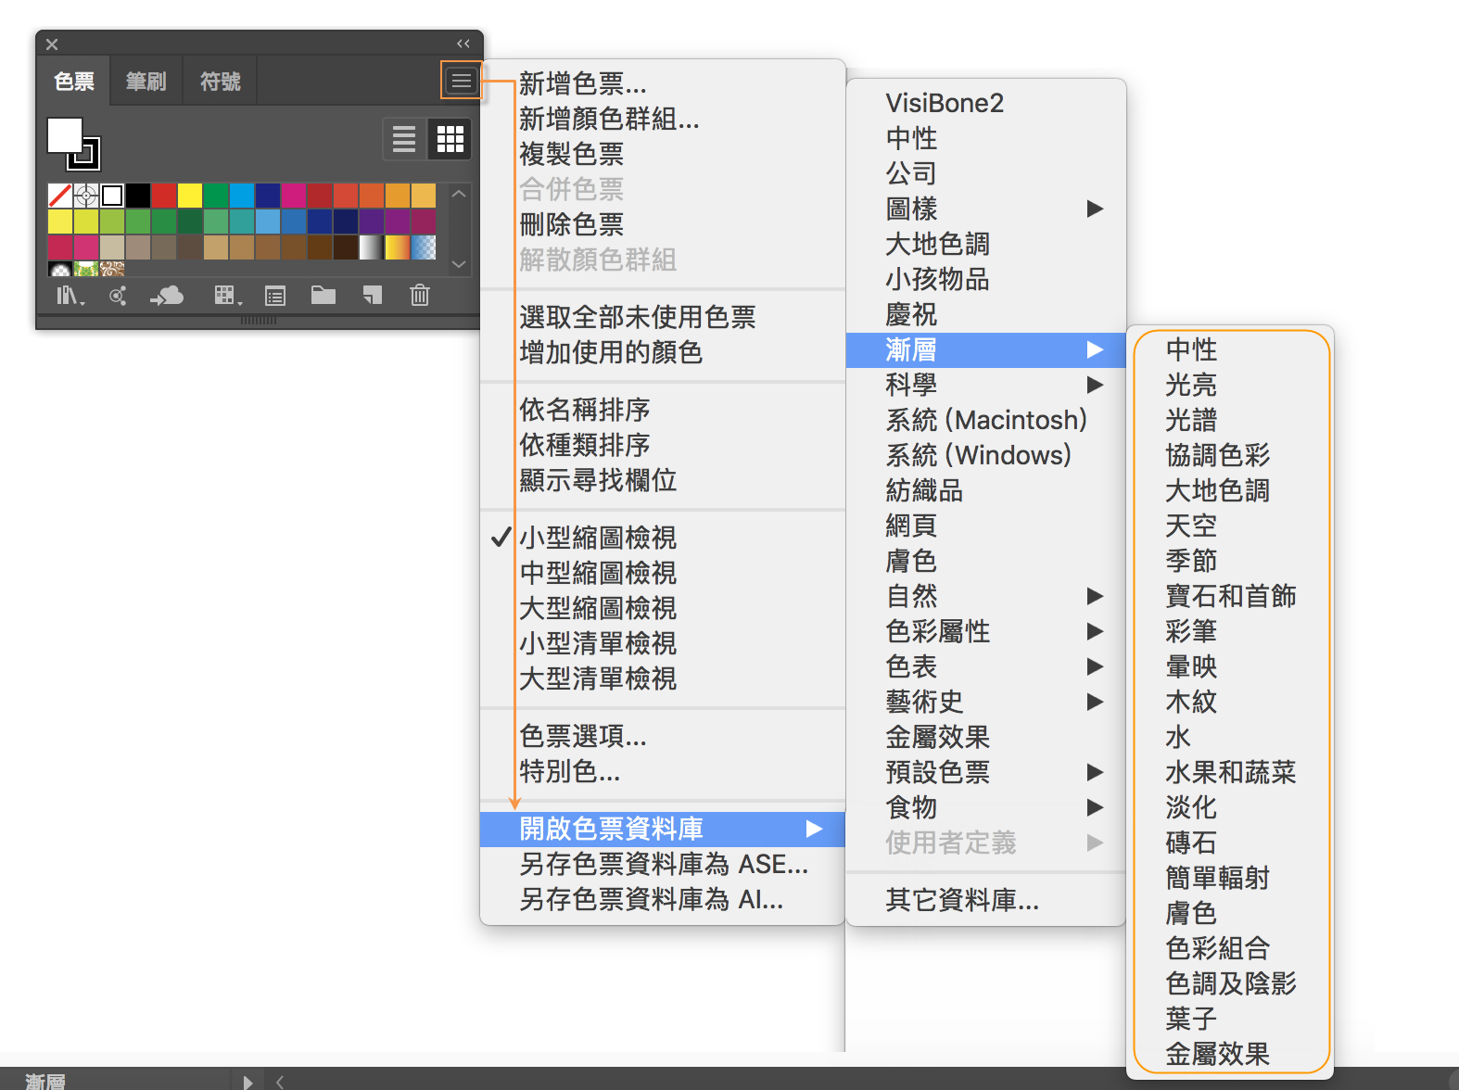1459x1090 pixels.
Task: Select the brown swirl pattern swatch
Action: (111, 270)
